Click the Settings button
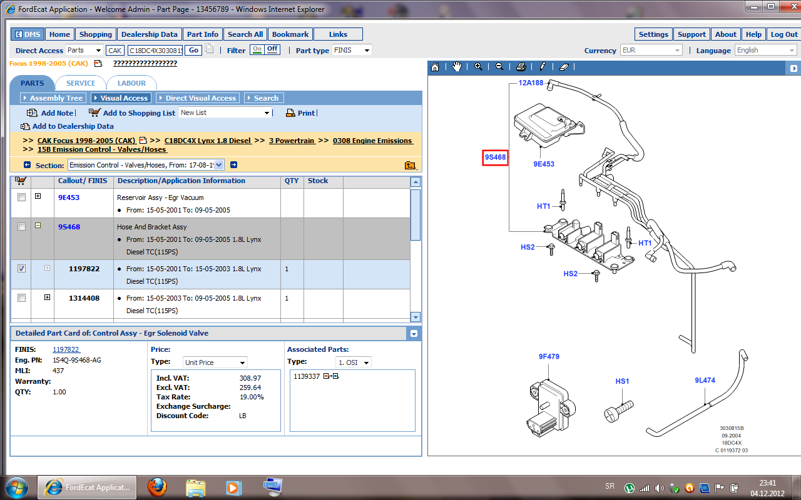 (x=653, y=34)
